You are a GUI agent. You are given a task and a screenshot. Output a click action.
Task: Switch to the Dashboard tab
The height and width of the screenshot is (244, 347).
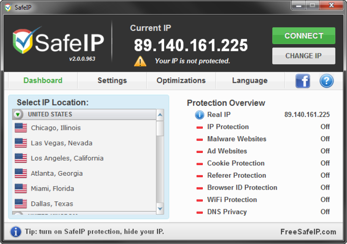43,81
